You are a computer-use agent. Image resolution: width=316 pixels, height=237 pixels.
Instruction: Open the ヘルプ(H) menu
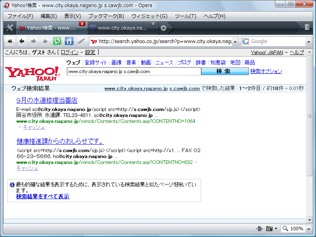[214, 16]
